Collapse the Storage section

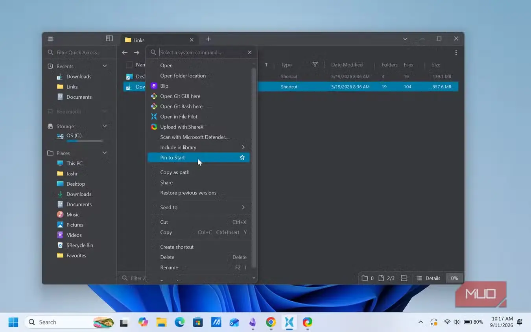(105, 126)
